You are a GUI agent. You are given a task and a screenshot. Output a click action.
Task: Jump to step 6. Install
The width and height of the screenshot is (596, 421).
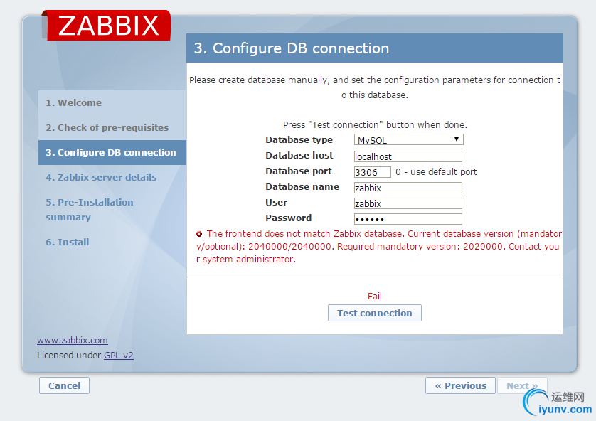point(68,242)
